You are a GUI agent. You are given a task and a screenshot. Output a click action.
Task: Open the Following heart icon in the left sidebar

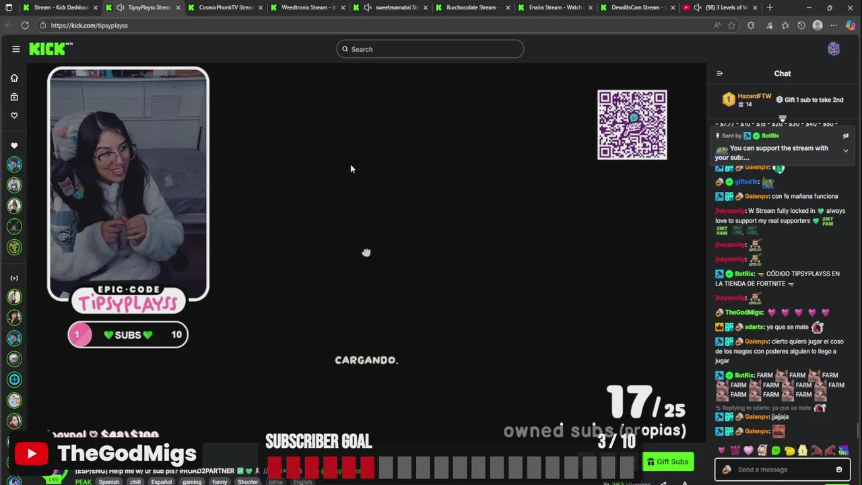(x=14, y=115)
